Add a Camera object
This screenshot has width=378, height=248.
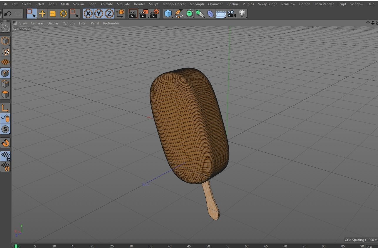point(232,14)
